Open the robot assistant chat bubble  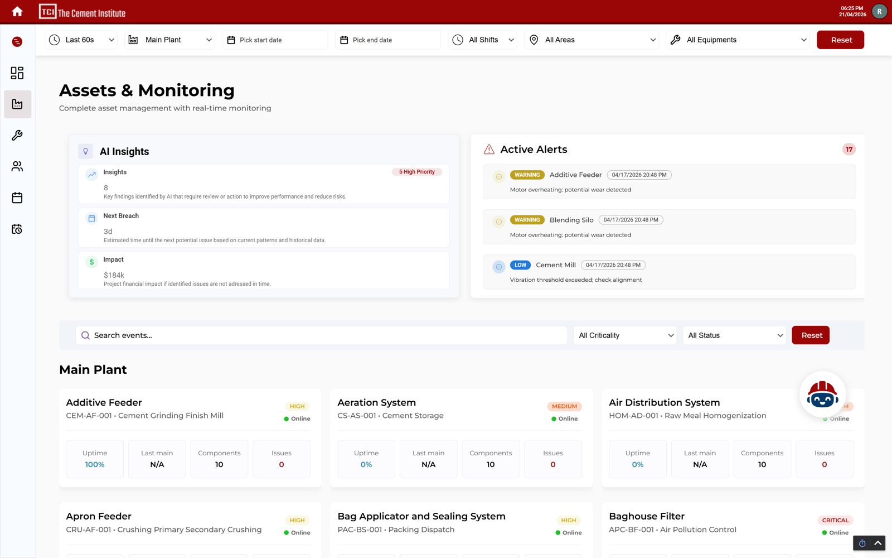(822, 395)
